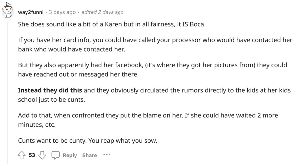
Task: Upvote the comment by way2funni
Action: [x=21, y=155]
